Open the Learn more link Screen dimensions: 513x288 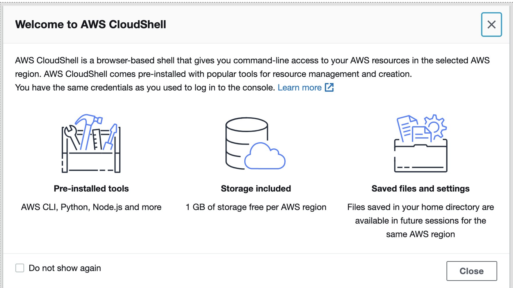click(300, 87)
